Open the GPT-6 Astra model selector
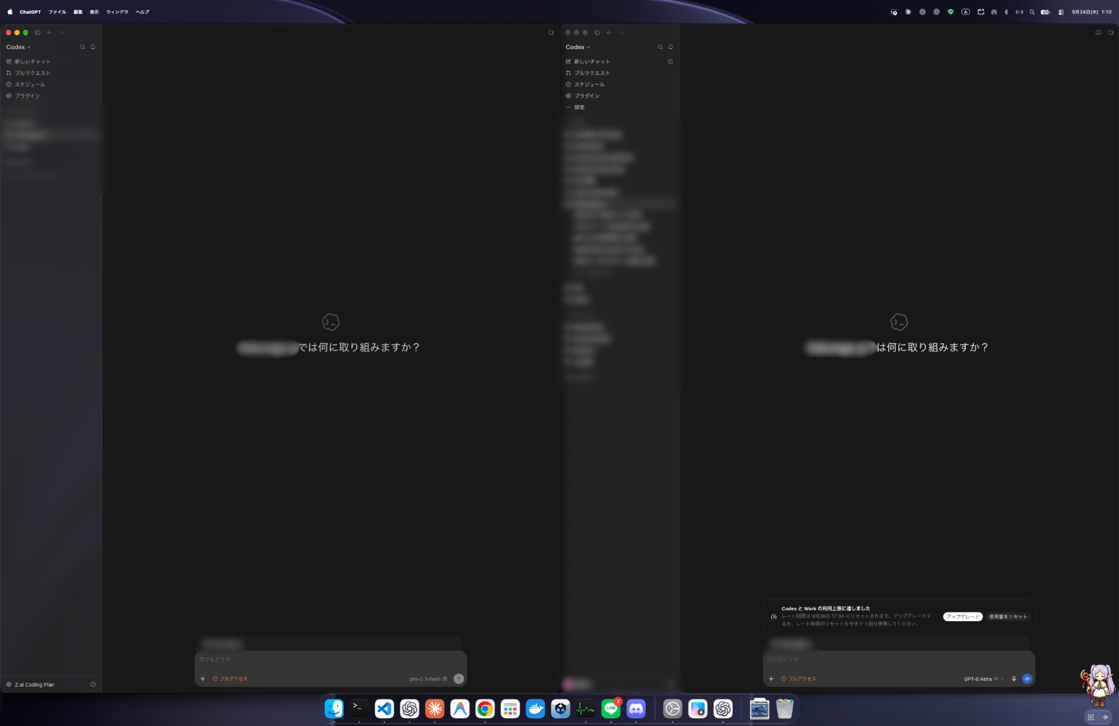 click(984, 679)
